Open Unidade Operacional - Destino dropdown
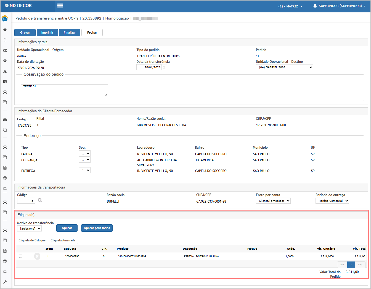This screenshot has height=289, width=371. point(284,67)
